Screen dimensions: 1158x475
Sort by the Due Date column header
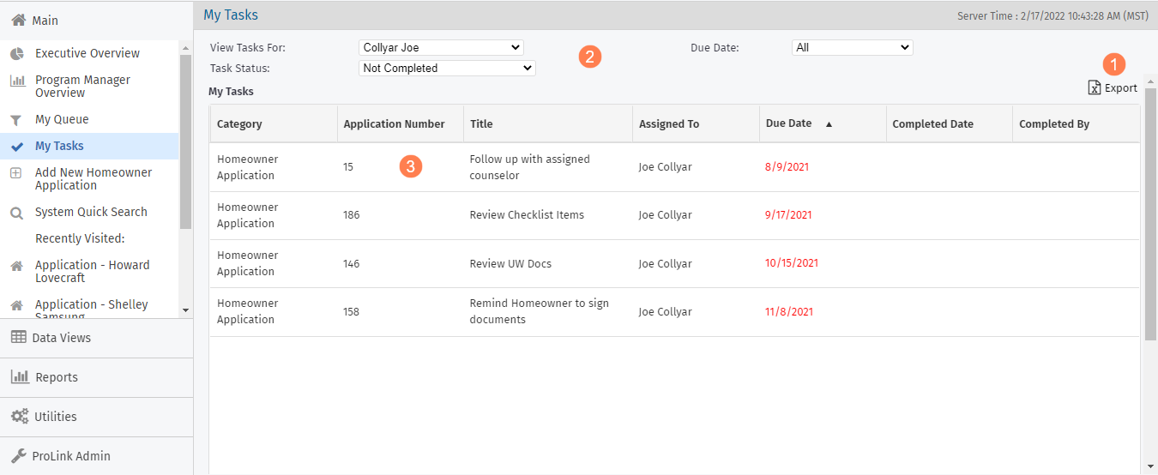(x=788, y=123)
